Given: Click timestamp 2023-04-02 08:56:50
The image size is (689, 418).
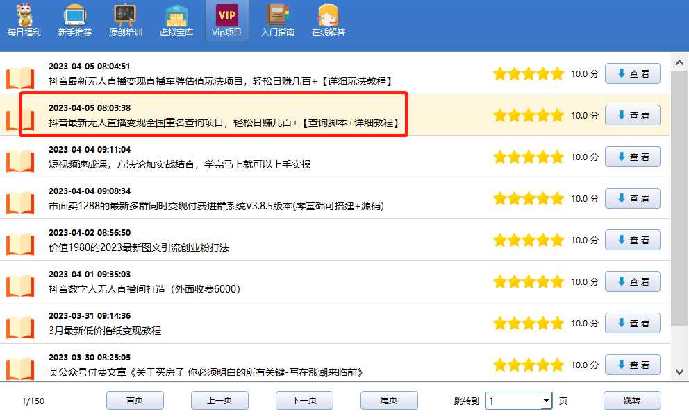Looking at the screenshot, I should [89, 232].
